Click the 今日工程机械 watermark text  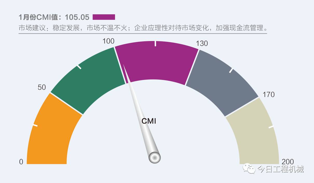[x=280, y=170]
